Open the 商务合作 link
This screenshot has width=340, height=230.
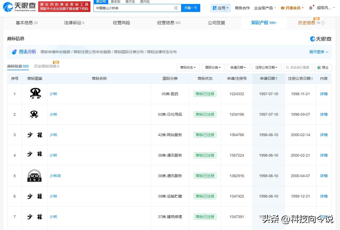click(x=242, y=8)
